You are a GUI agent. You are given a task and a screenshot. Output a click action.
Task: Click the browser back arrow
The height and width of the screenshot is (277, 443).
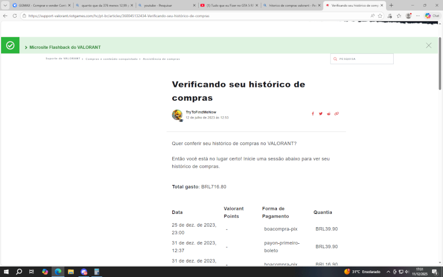(x=6, y=16)
